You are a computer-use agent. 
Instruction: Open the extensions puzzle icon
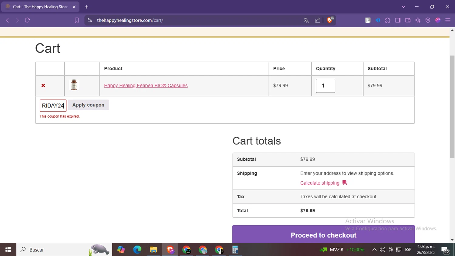point(388,20)
